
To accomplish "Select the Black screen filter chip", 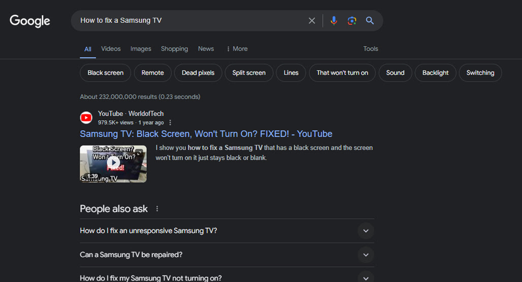I will click(106, 73).
